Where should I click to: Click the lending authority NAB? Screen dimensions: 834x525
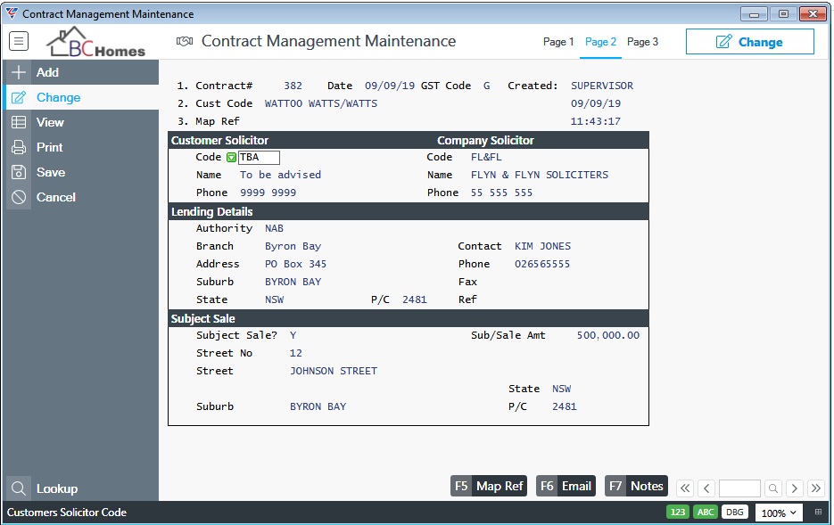click(274, 228)
